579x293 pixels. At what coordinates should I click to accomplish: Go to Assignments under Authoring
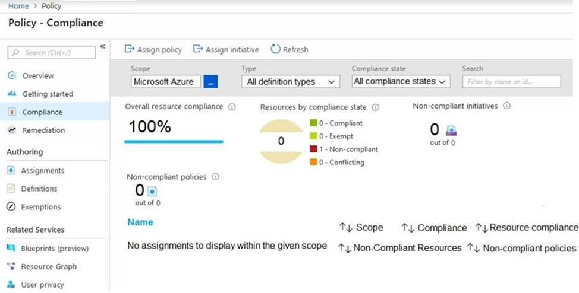point(42,171)
